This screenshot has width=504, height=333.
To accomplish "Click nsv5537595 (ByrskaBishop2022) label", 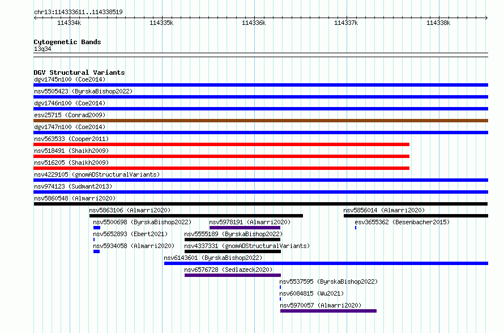I will [x=328, y=281].
